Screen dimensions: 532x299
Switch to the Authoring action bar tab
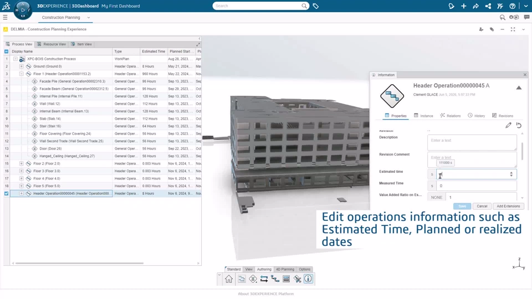click(264, 269)
